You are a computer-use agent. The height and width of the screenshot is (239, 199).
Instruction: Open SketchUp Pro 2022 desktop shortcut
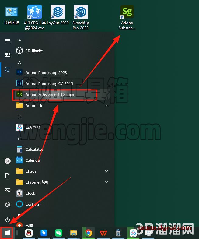[81, 17]
